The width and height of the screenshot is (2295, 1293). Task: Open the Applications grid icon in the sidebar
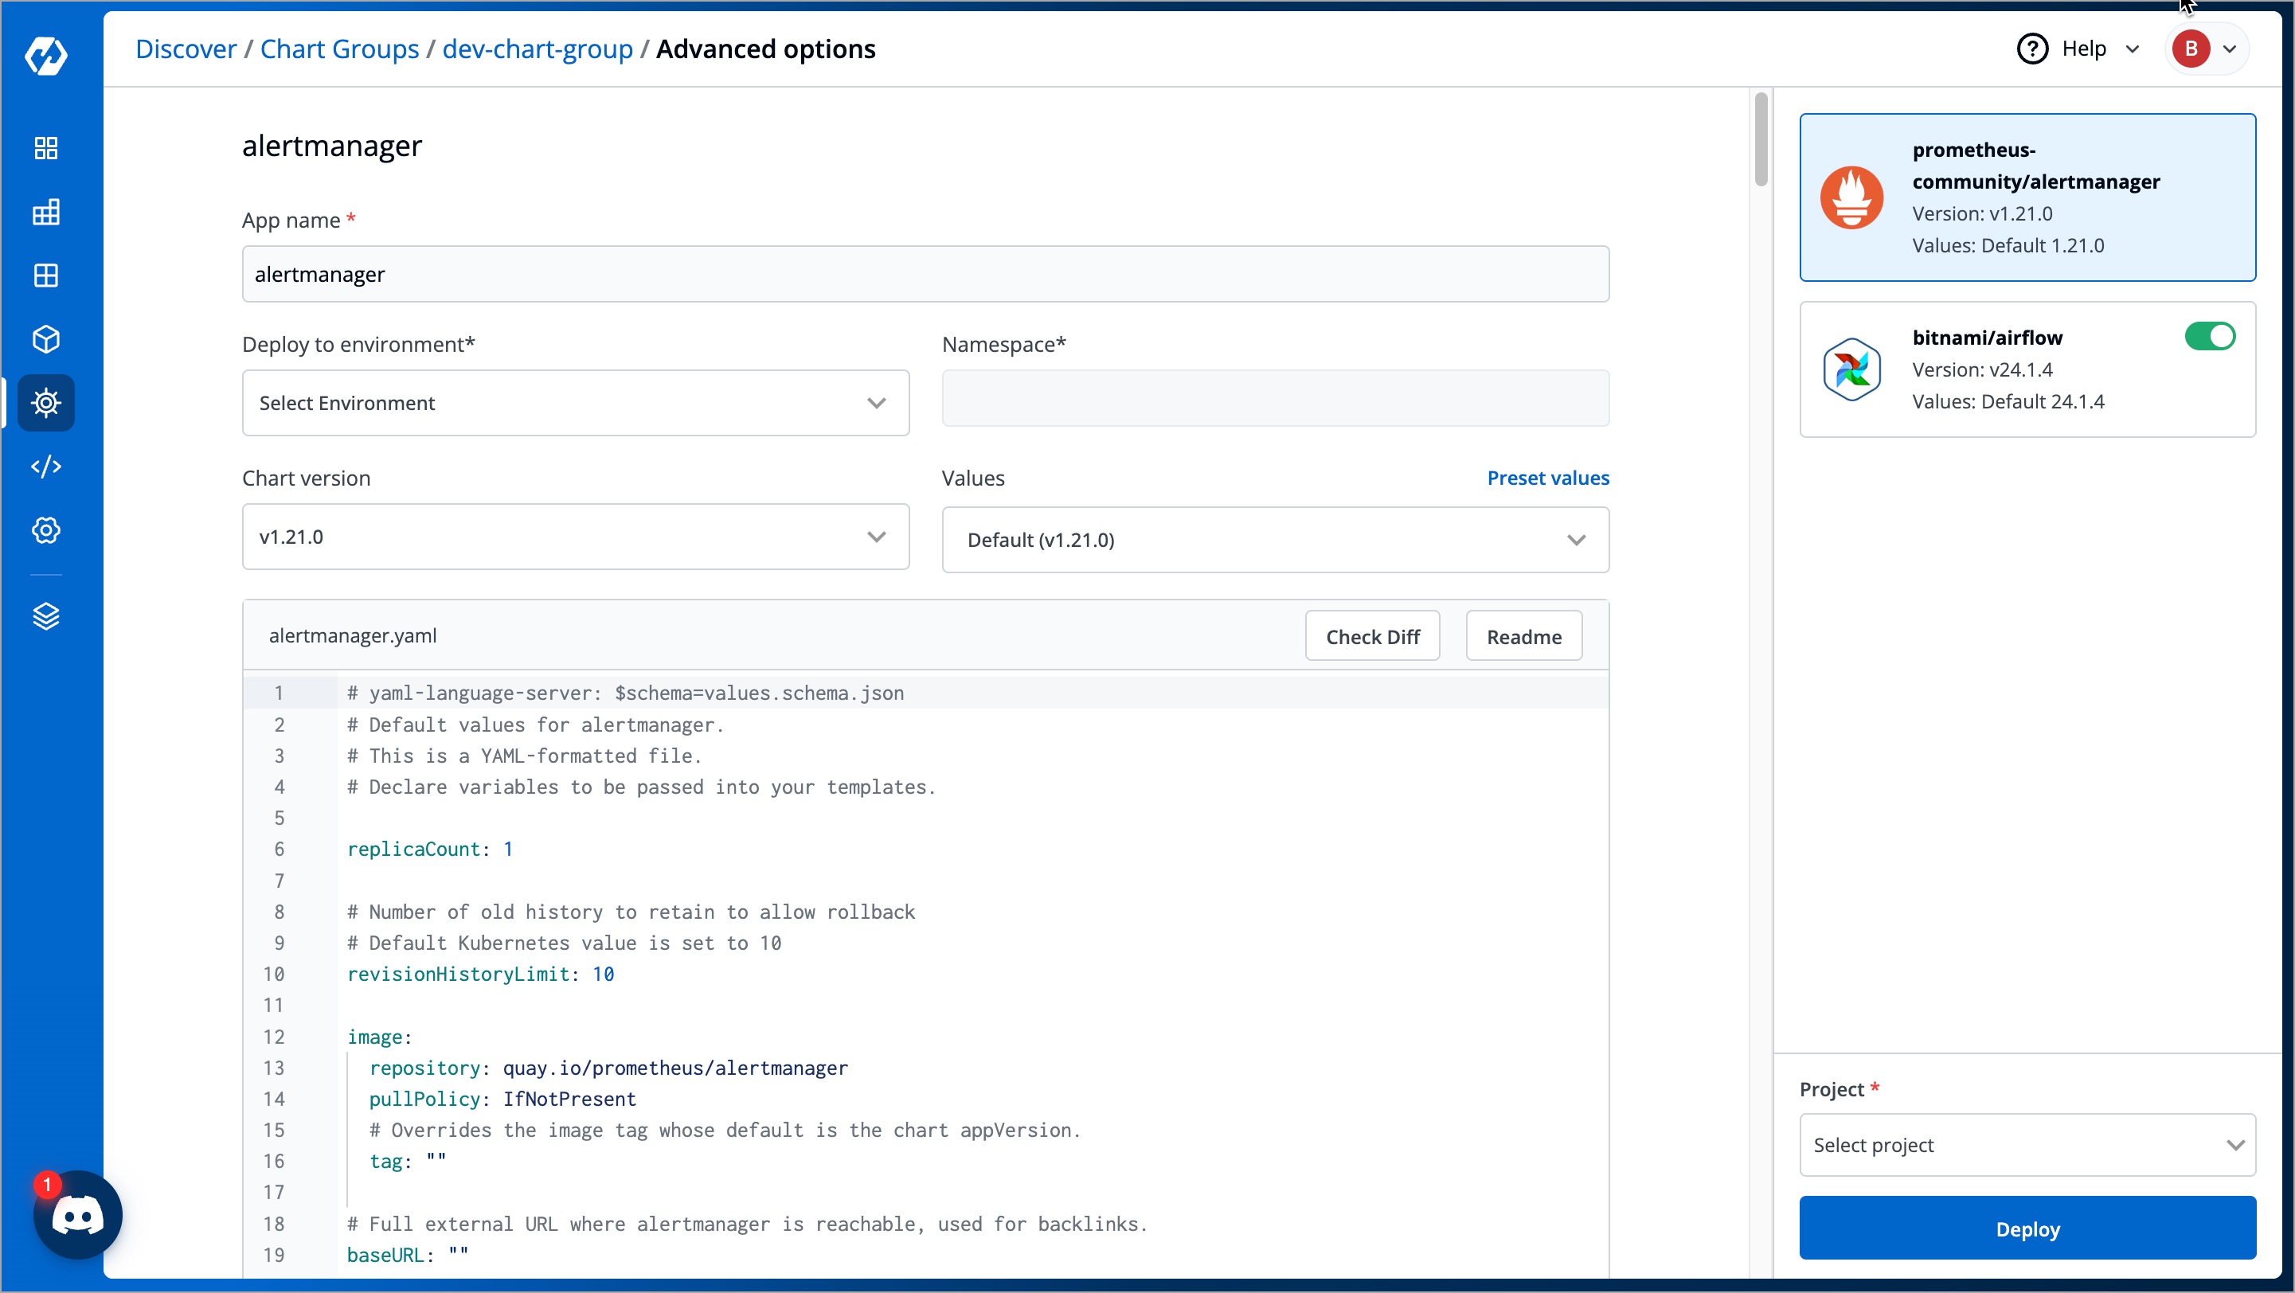click(x=46, y=148)
